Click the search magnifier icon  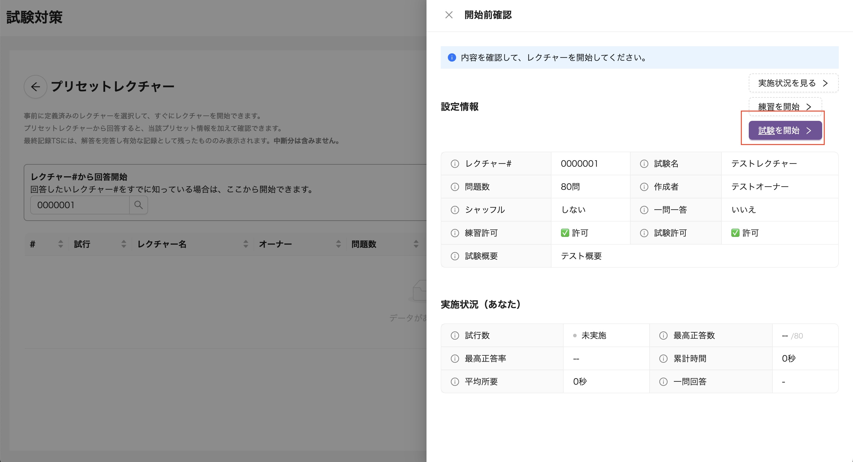(x=138, y=205)
